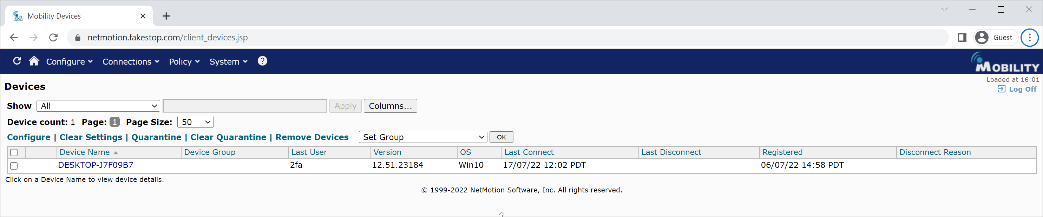The height and width of the screenshot is (217, 1043).
Task: Click the Remove Devices link
Action: (312, 137)
